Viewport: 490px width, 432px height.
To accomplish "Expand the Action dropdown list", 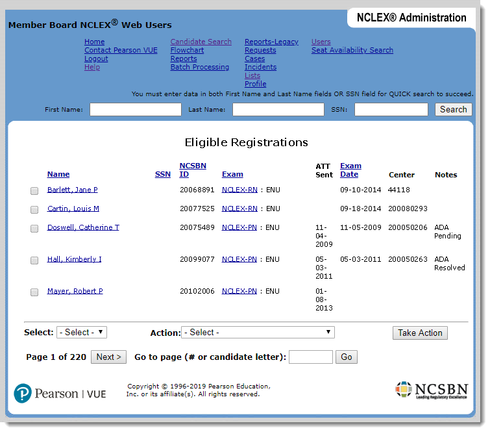I will click(258, 332).
